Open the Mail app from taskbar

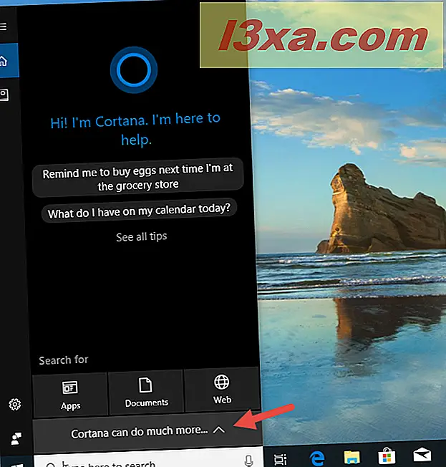tap(422, 456)
